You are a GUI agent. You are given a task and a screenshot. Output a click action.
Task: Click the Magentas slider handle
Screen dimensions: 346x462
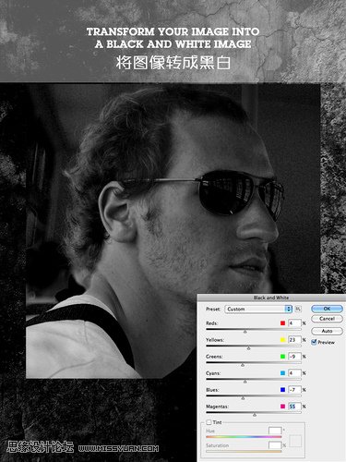(255, 415)
